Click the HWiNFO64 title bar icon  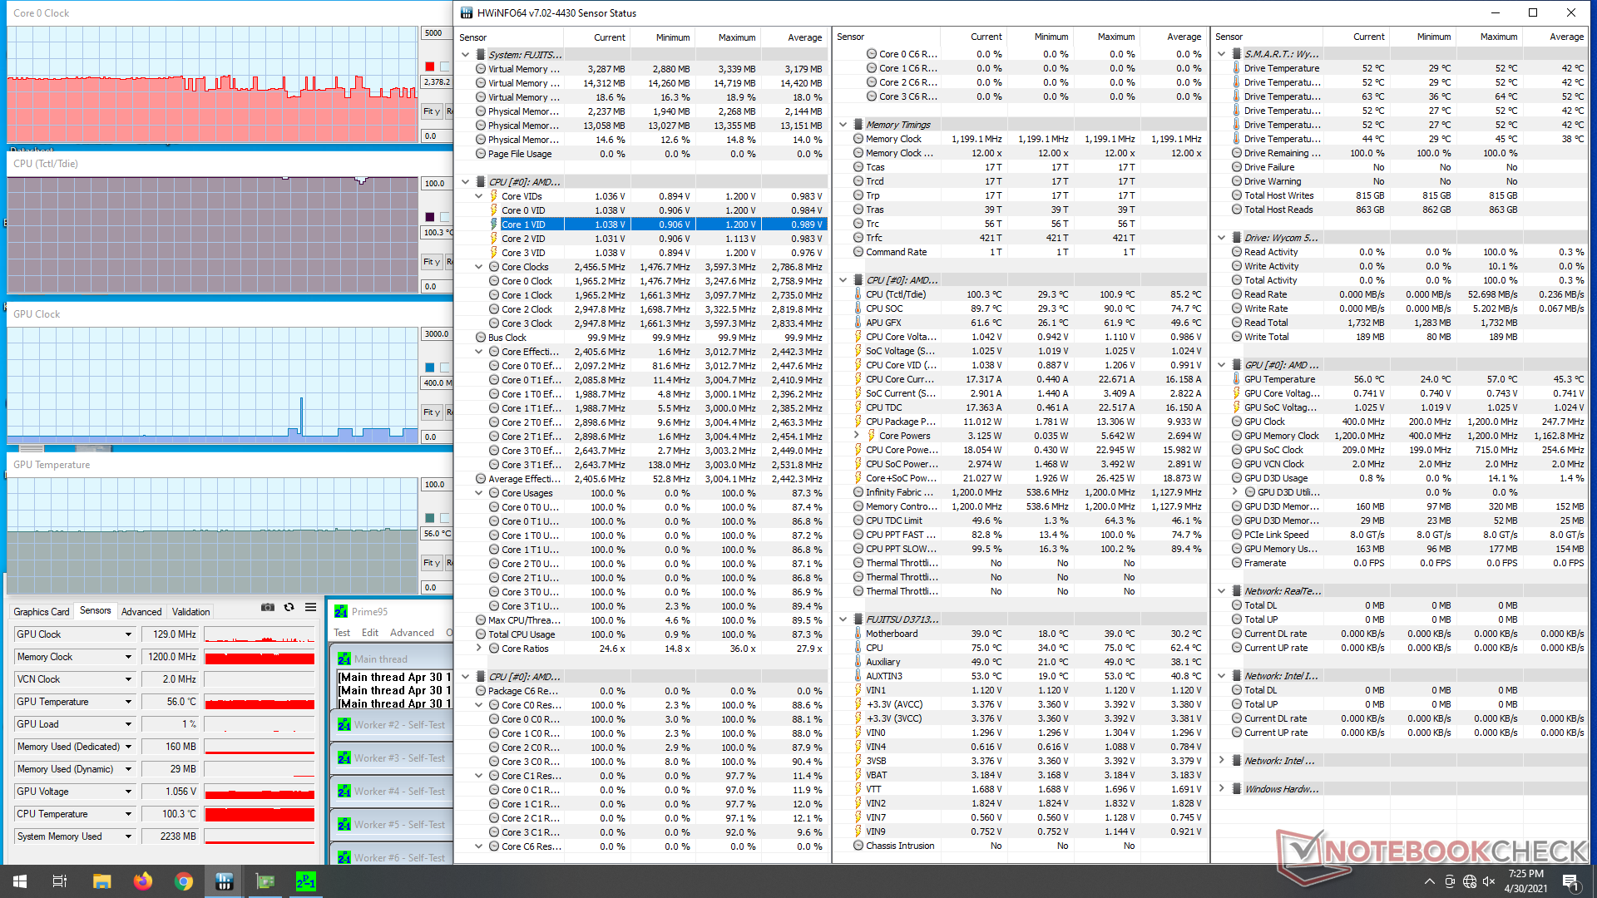[466, 12]
